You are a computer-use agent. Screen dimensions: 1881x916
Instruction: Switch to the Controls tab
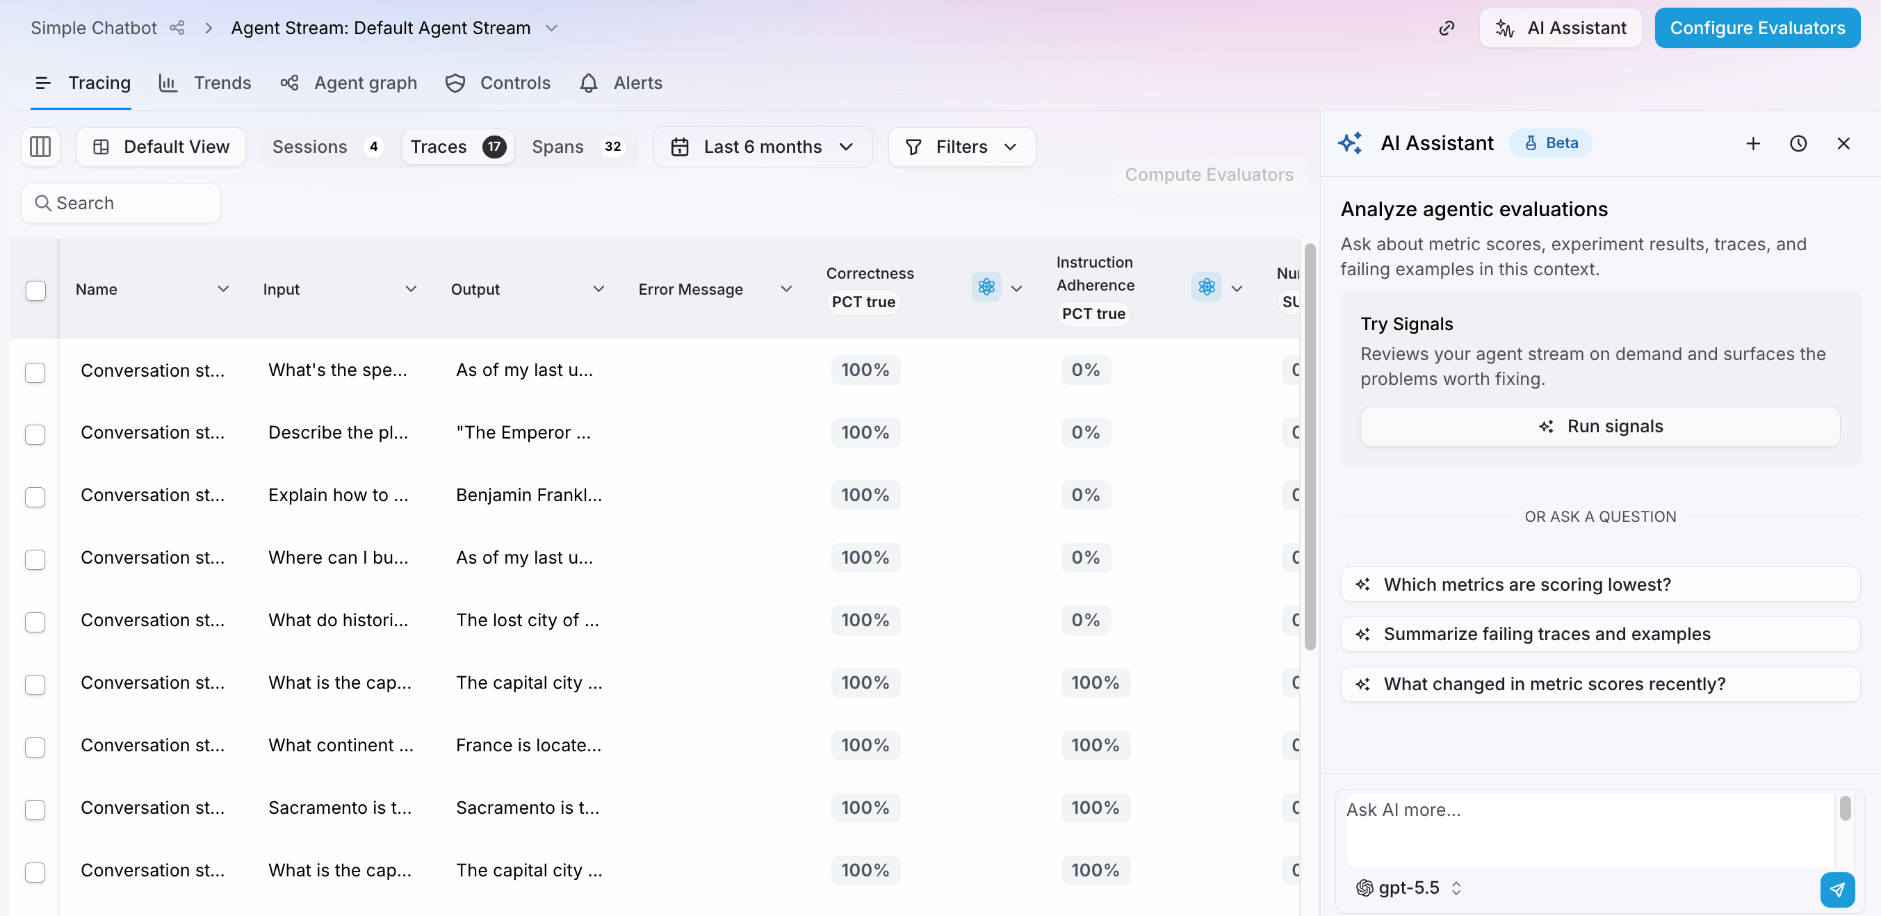tap(497, 83)
